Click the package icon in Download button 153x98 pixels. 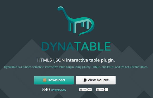pos(45,80)
